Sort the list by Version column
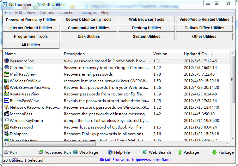The image size is (238, 166). coord(160,54)
